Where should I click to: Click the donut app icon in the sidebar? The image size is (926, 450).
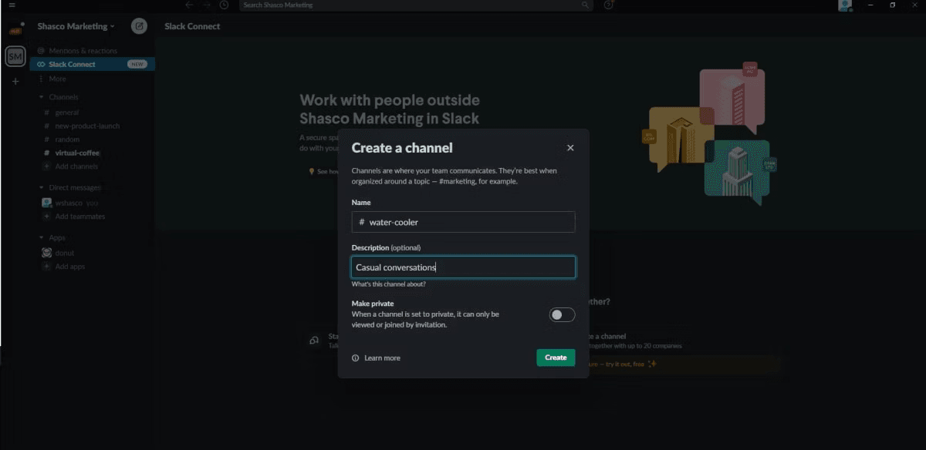(46, 253)
